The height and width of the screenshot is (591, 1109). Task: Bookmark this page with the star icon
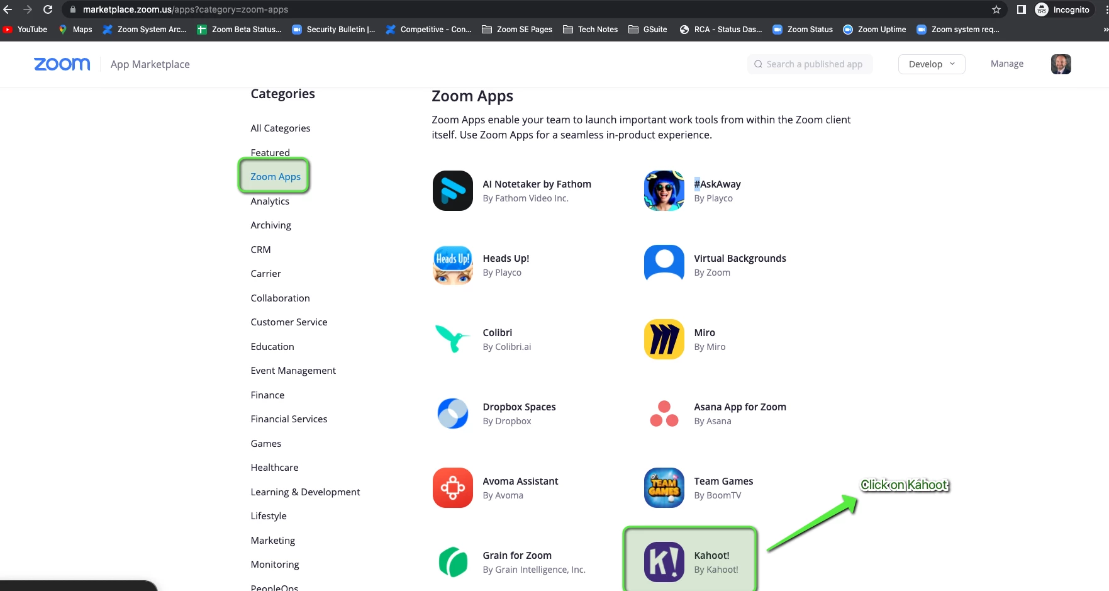click(996, 9)
